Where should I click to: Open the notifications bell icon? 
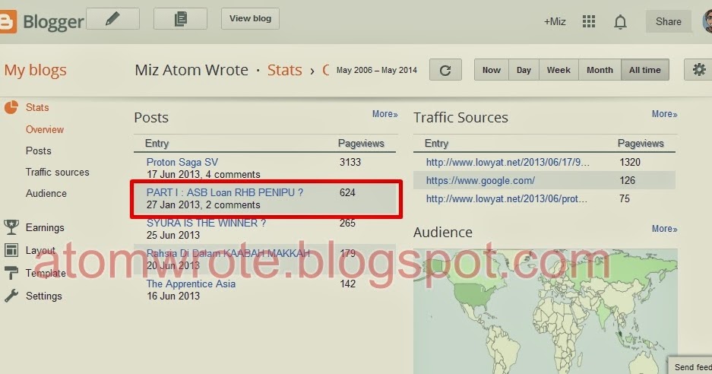click(x=620, y=21)
